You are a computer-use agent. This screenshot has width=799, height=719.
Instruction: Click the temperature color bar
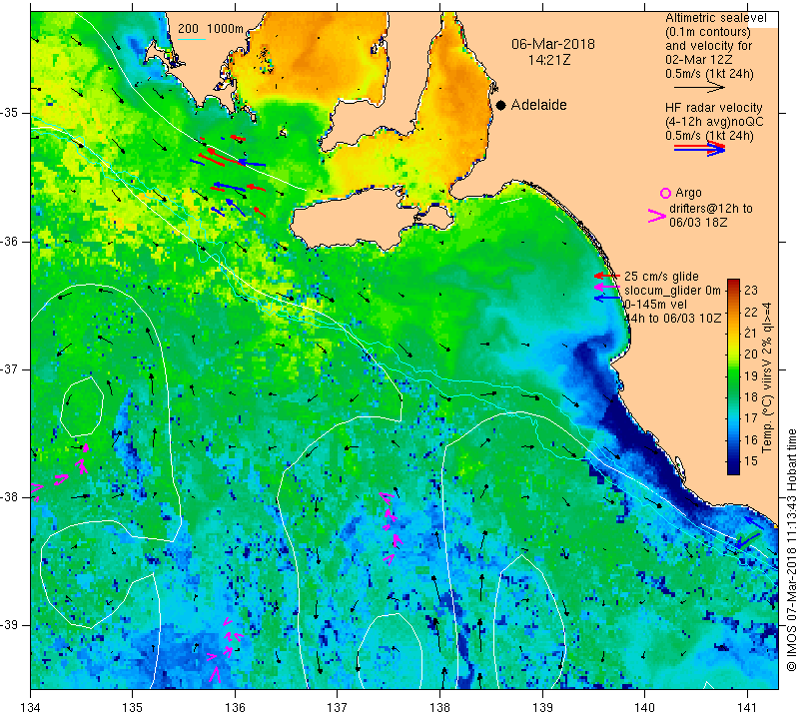click(x=733, y=376)
